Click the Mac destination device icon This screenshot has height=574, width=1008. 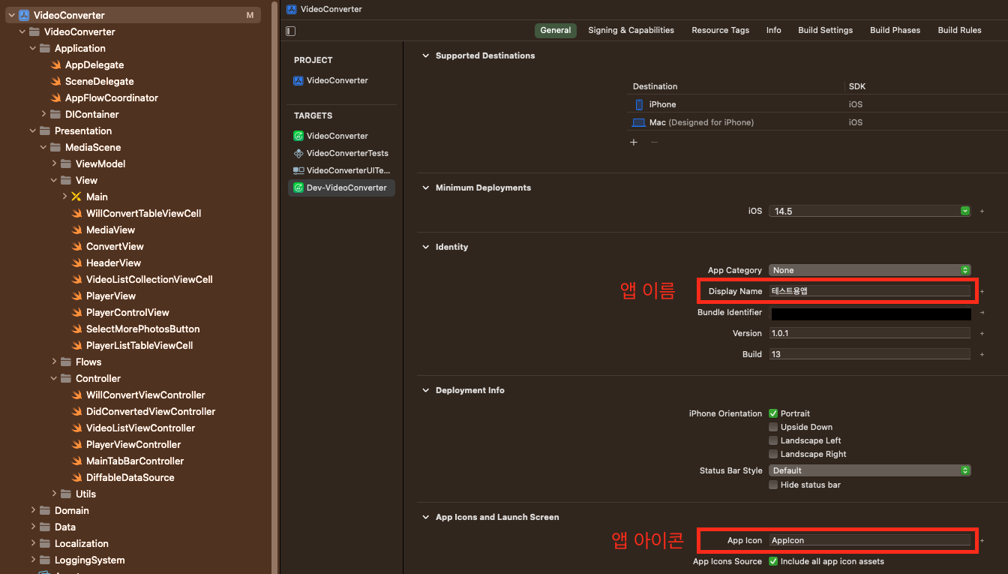tap(639, 122)
